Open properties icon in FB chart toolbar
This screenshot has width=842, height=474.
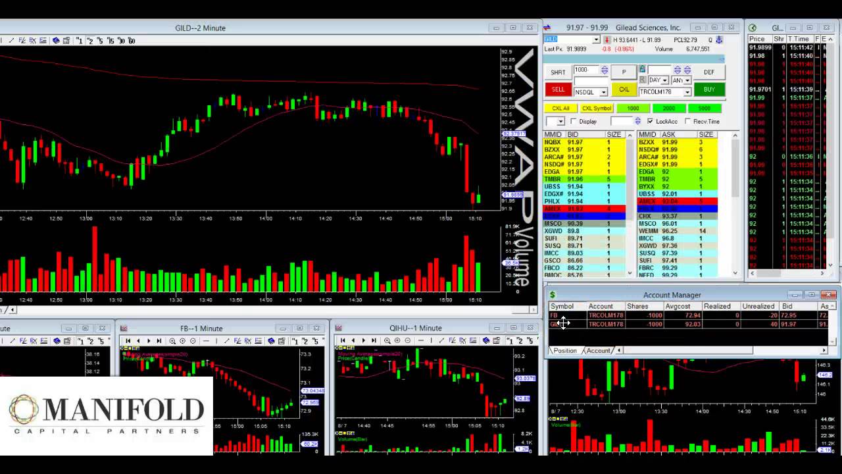[281, 341]
